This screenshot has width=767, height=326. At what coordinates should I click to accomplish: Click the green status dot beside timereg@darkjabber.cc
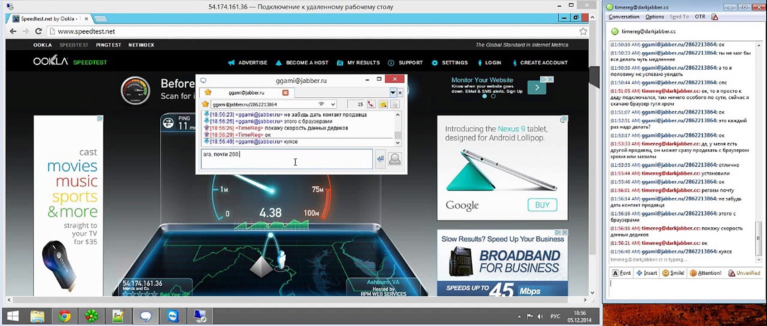614,32
